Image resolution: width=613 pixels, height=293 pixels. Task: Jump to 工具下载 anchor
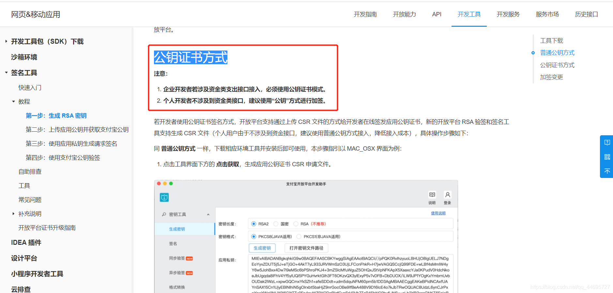(x=552, y=40)
